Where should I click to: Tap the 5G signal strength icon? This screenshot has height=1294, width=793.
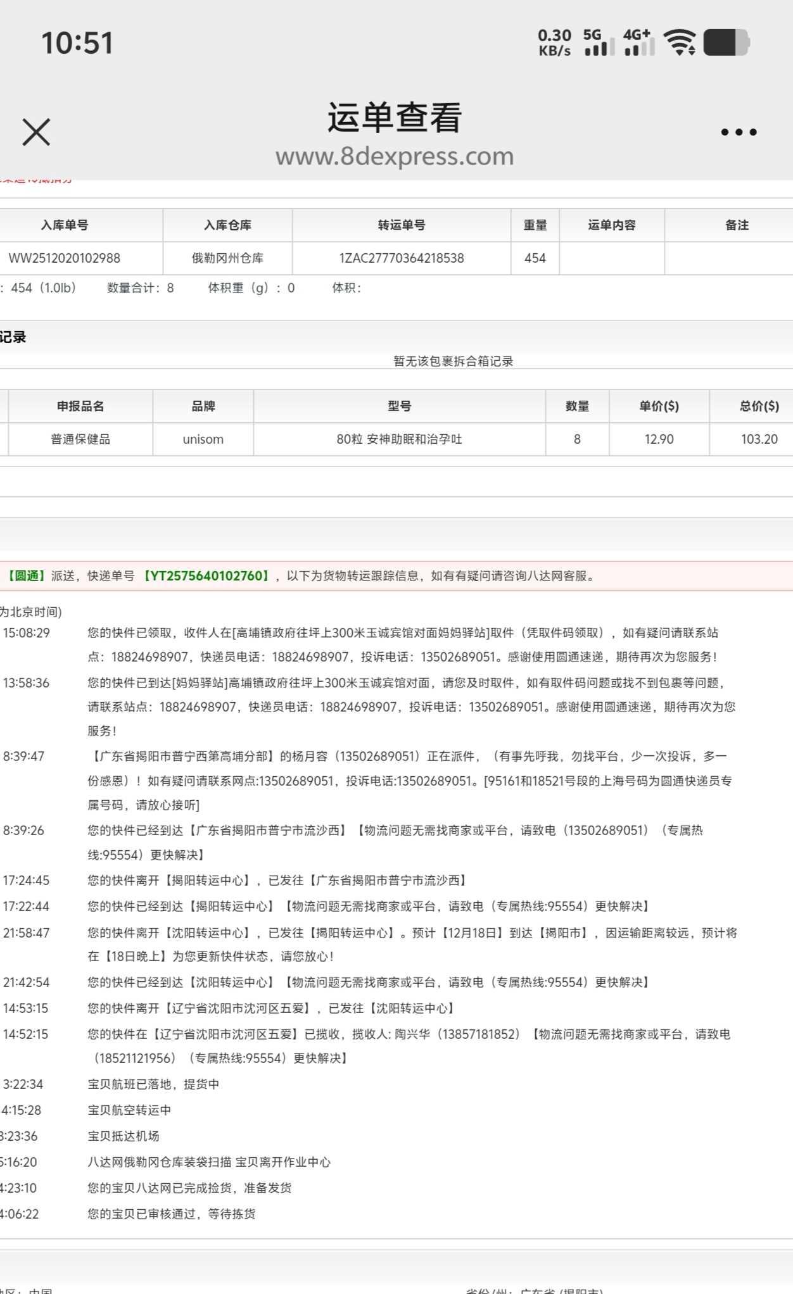[x=598, y=42]
